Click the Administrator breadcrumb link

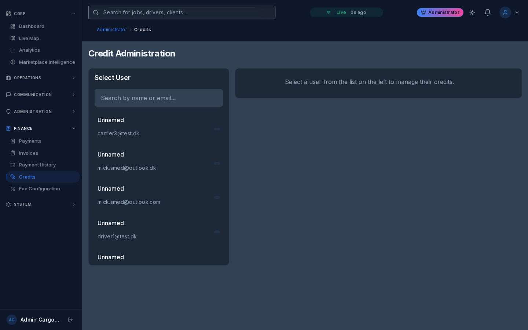tap(112, 30)
